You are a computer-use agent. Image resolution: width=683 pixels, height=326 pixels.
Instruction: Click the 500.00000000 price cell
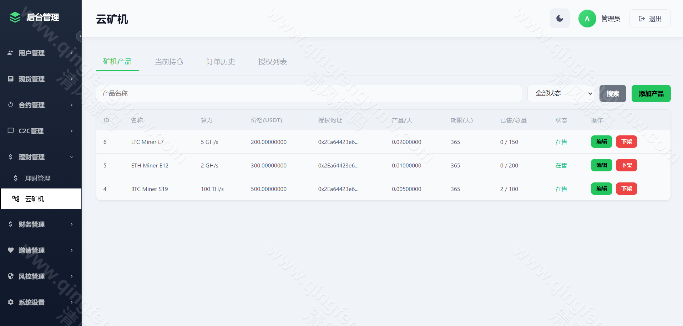(x=269, y=189)
